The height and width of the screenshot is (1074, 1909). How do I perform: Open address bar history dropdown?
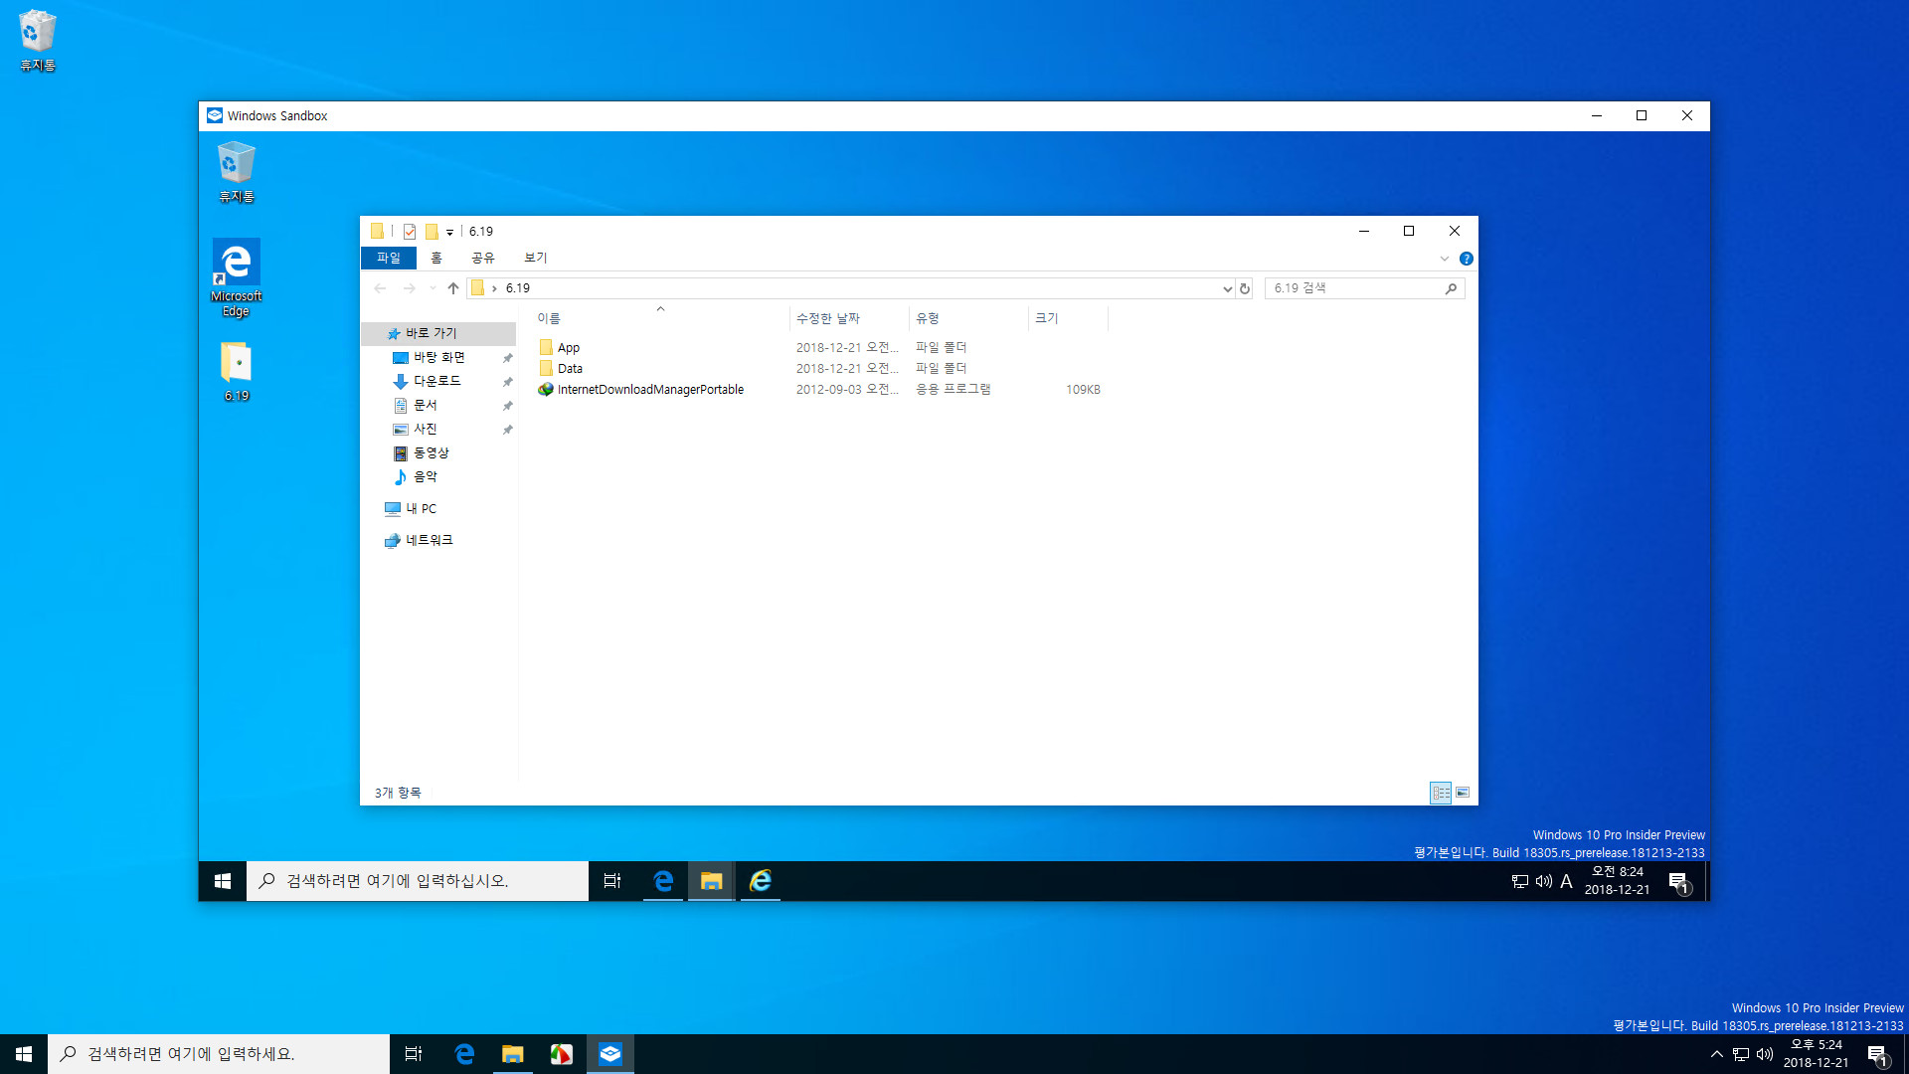coord(1227,288)
